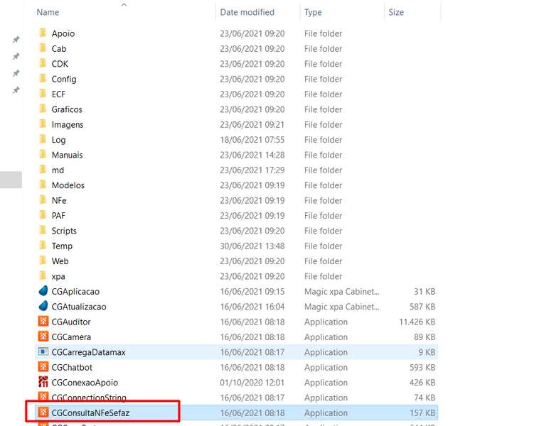Select the CGConexaoApoio file name
This screenshot has width=544, height=426.
[x=85, y=383]
